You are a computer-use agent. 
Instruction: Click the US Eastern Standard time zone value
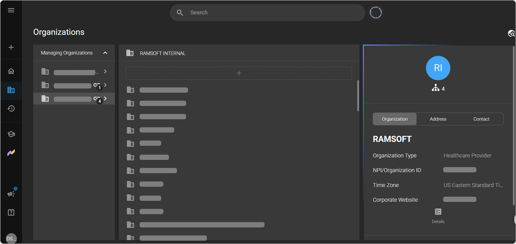[x=473, y=185]
